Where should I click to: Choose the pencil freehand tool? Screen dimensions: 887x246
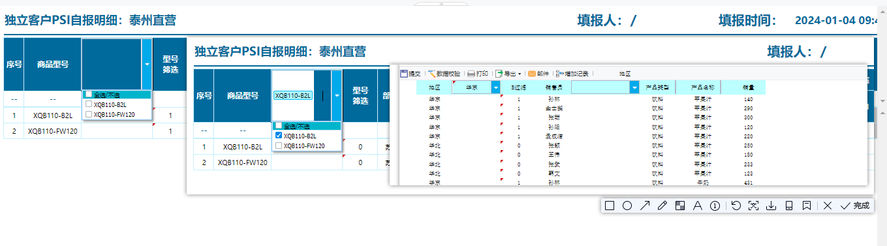[662, 206]
